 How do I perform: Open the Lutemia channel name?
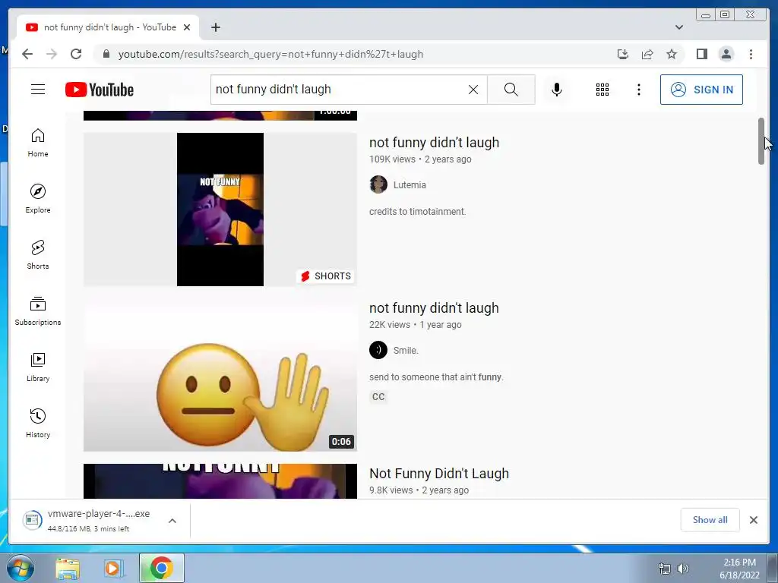pos(410,185)
